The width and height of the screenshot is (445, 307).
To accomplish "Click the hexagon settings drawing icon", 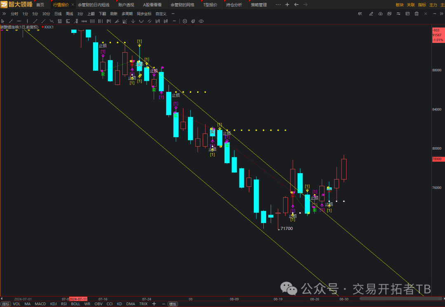I will (185, 21).
